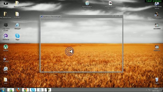This screenshot has width=163, height=92.
Task: Open My Shared Folder on desktop
Action: coord(6,14)
